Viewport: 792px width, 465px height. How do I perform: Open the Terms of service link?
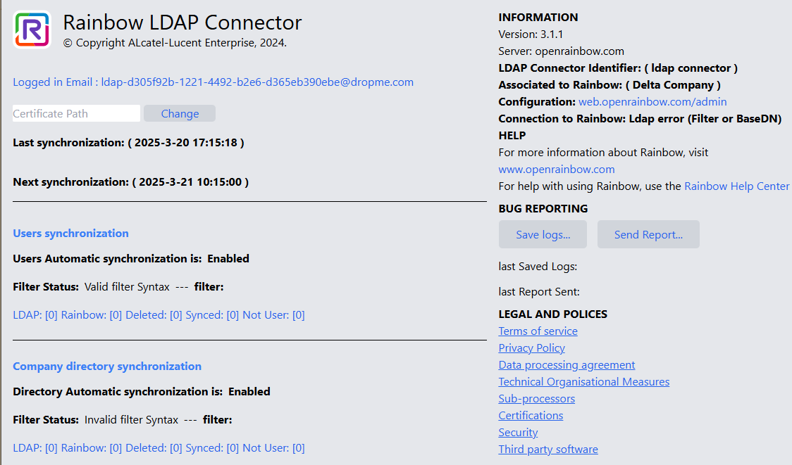(538, 331)
